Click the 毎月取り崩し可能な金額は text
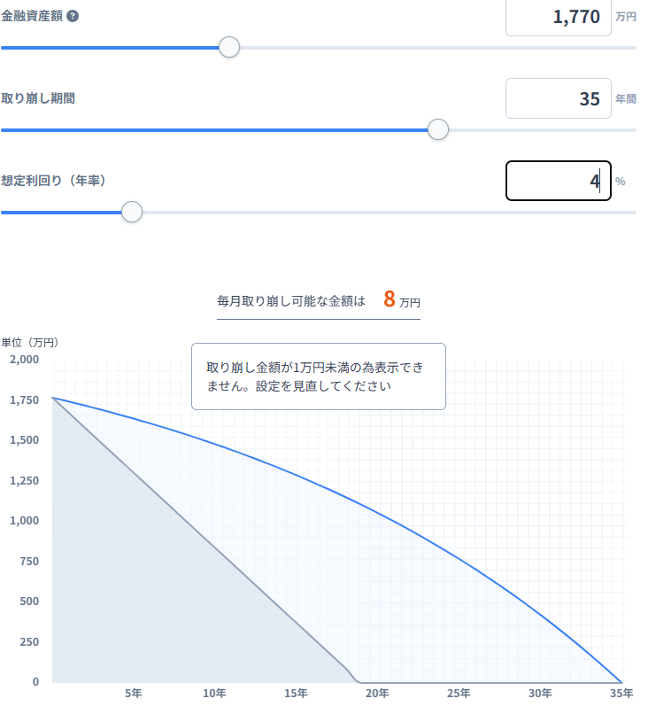 (291, 301)
